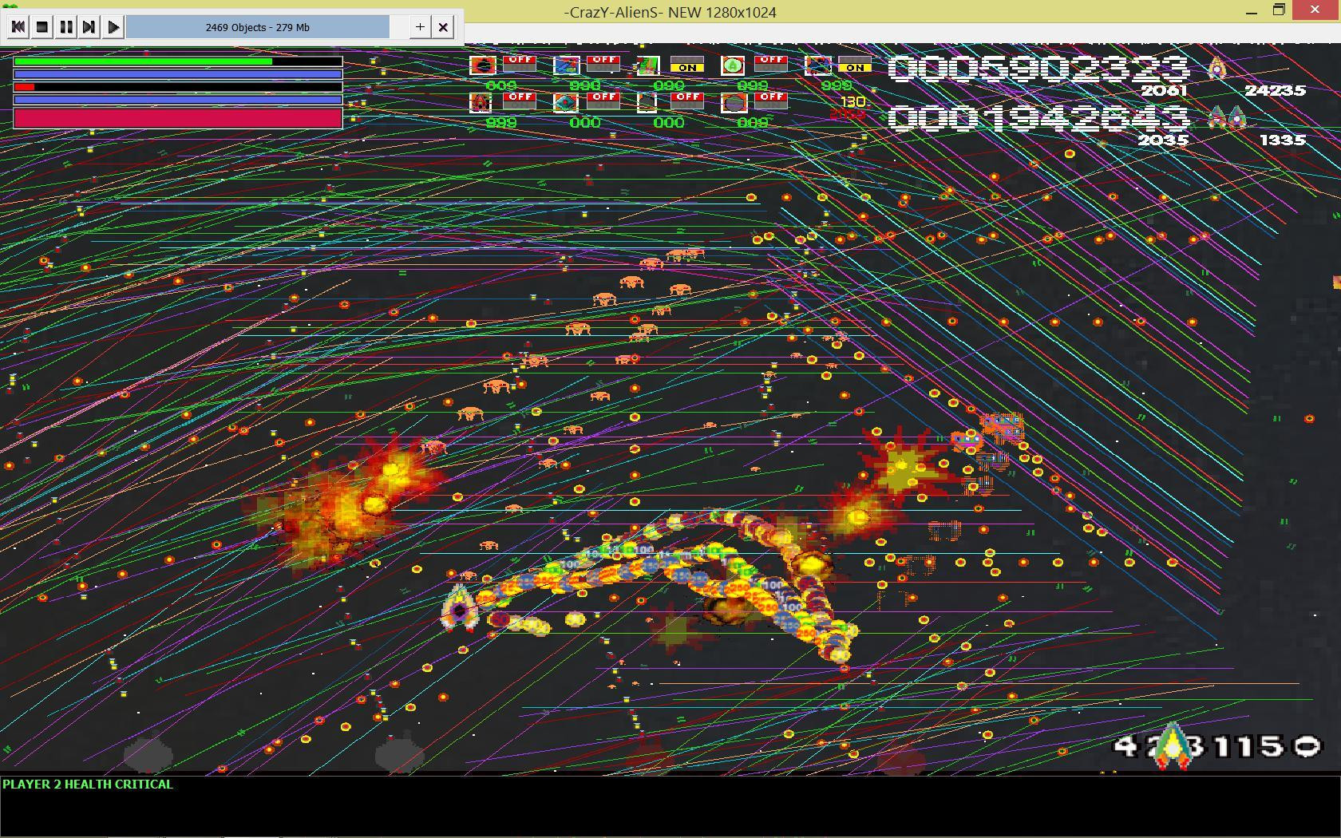Pick the green circle shield icon
1341x838 pixels.
pyautogui.click(x=733, y=65)
